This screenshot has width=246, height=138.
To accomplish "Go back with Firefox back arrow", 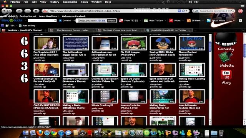I will 4,11.
